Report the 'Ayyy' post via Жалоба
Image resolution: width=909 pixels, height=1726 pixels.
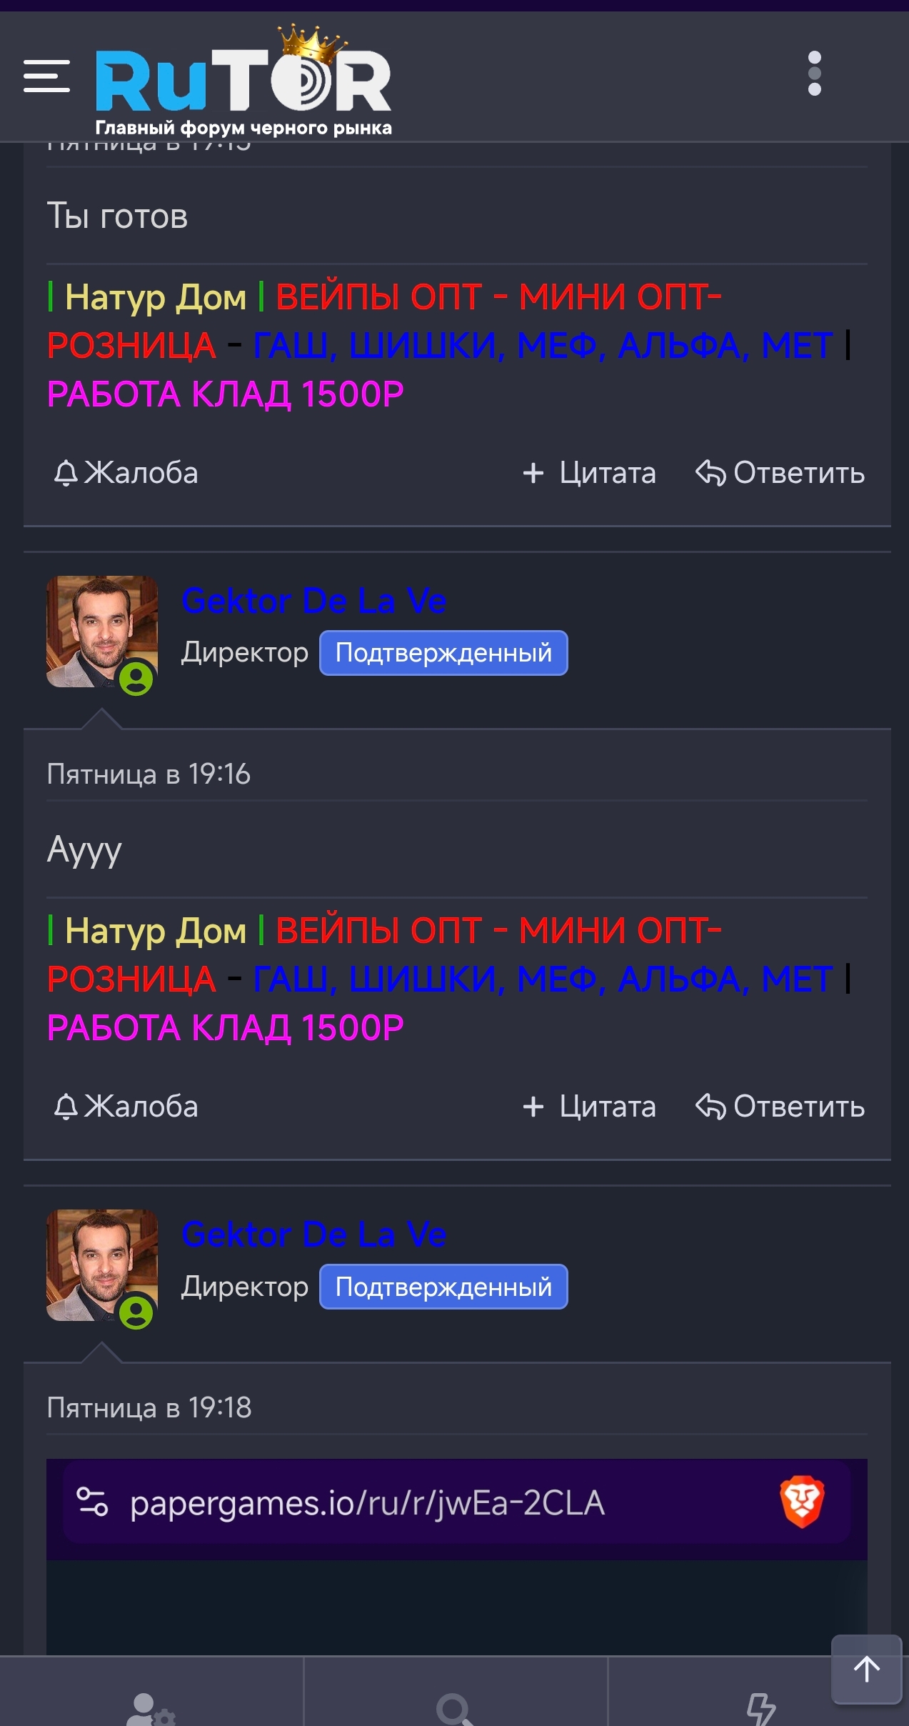(x=126, y=1107)
